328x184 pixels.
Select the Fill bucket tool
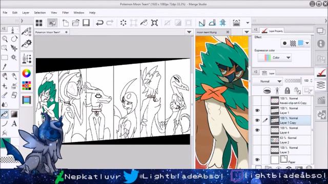5,114
